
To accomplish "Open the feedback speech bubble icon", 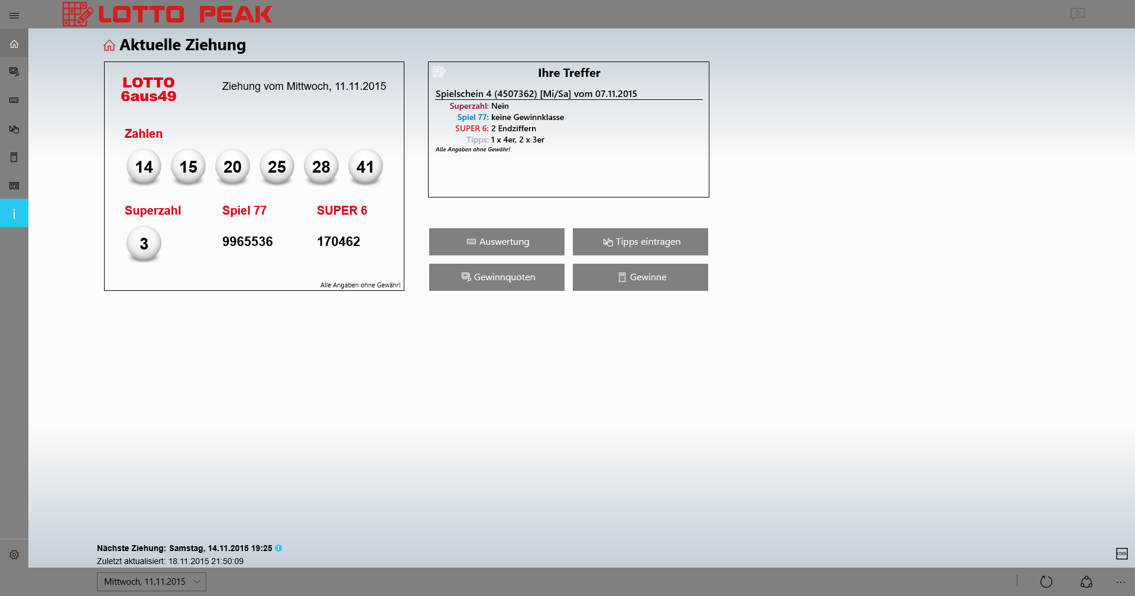I will pyautogui.click(x=1077, y=14).
